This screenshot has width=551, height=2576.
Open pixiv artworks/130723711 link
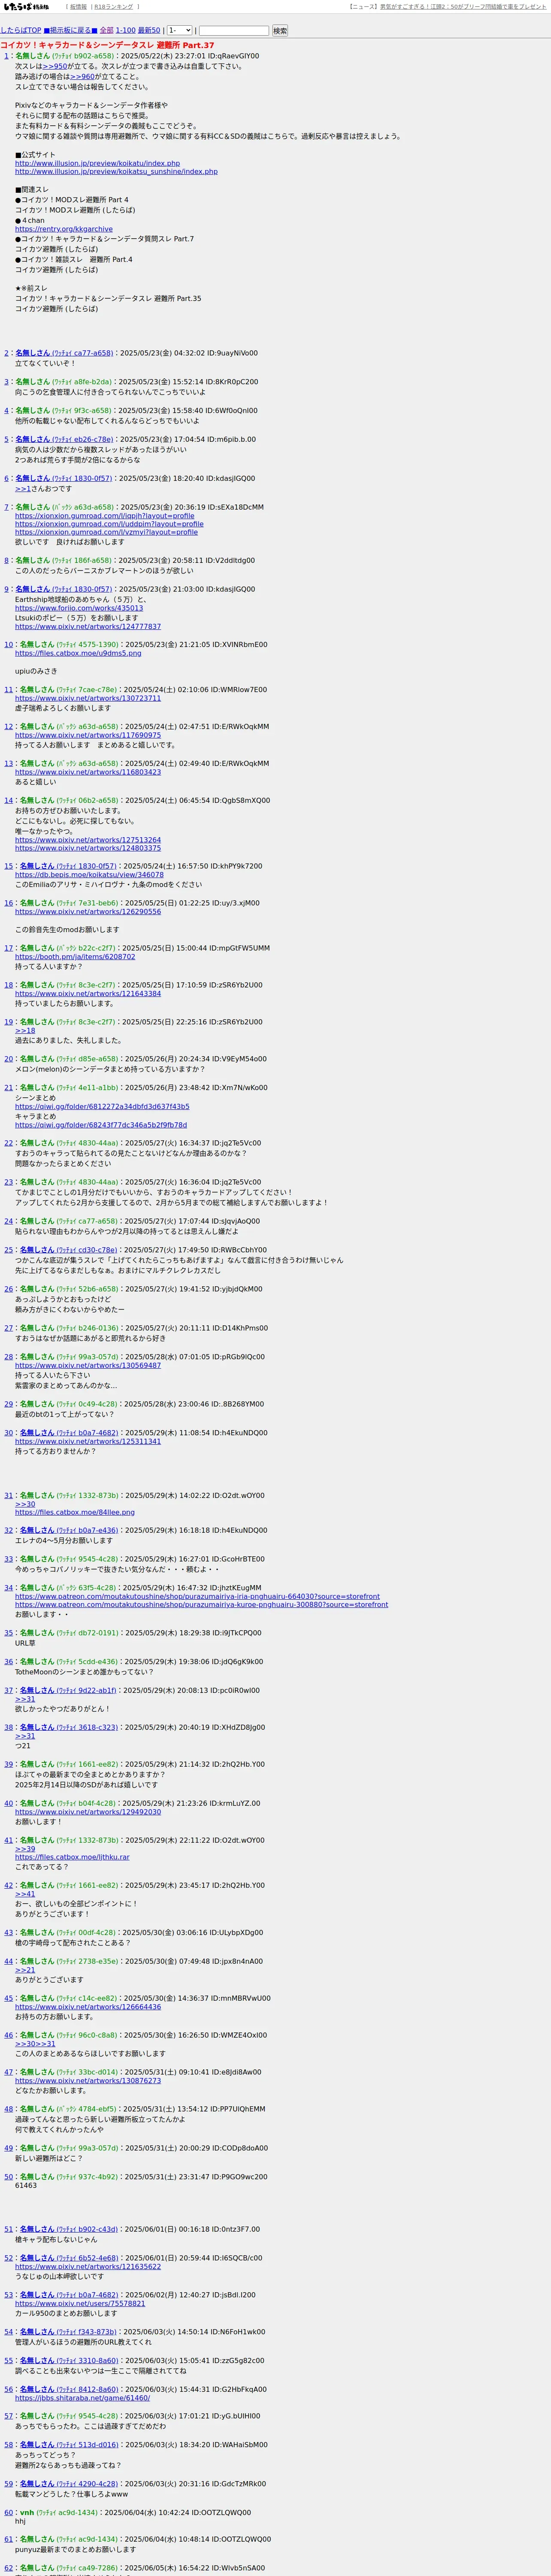click(x=88, y=698)
